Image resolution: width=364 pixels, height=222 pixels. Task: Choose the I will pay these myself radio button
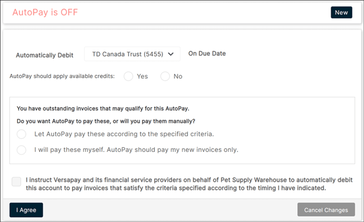point(21,150)
